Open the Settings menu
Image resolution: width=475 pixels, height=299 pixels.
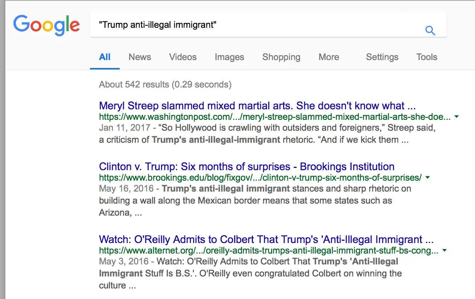coord(382,57)
